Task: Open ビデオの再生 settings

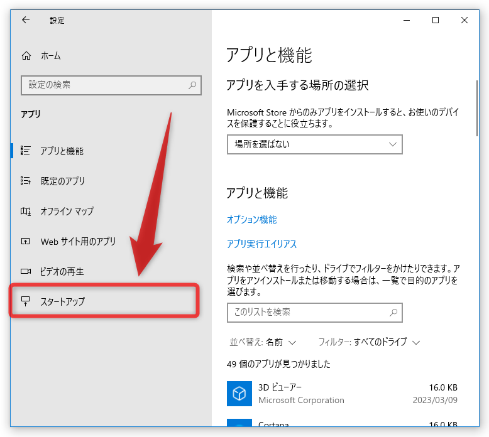Action: coord(62,272)
